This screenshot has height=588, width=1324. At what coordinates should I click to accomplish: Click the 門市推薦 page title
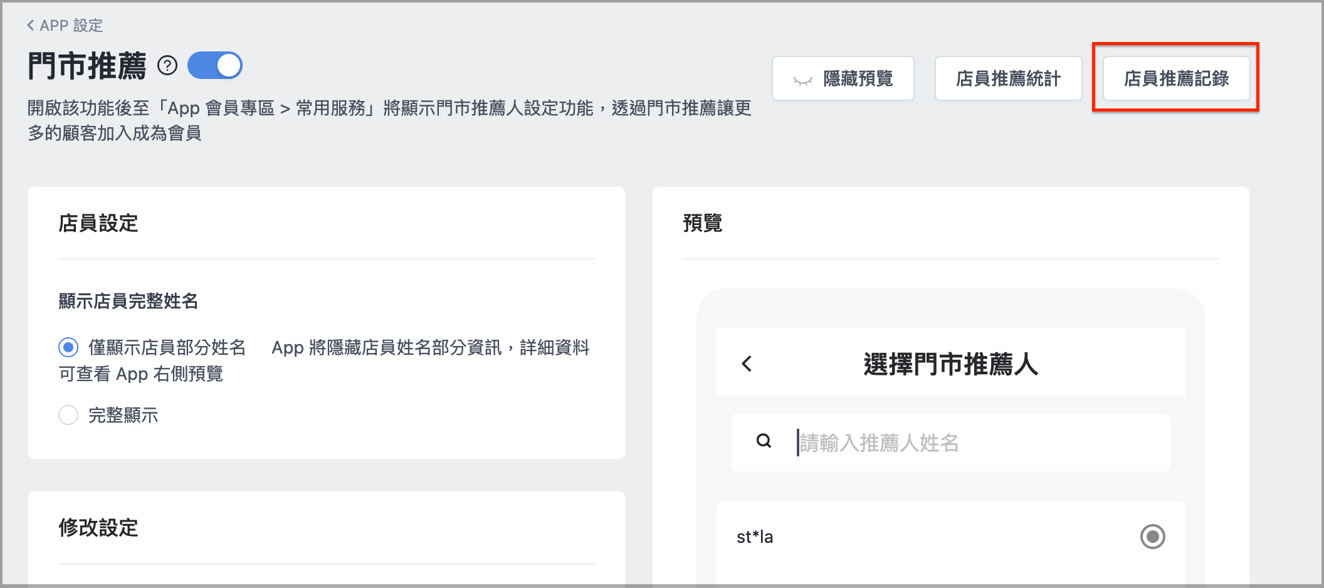click(87, 66)
